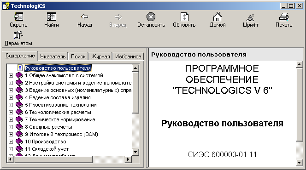Expand the 5 Проектирование технологии node

coord(11,105)
